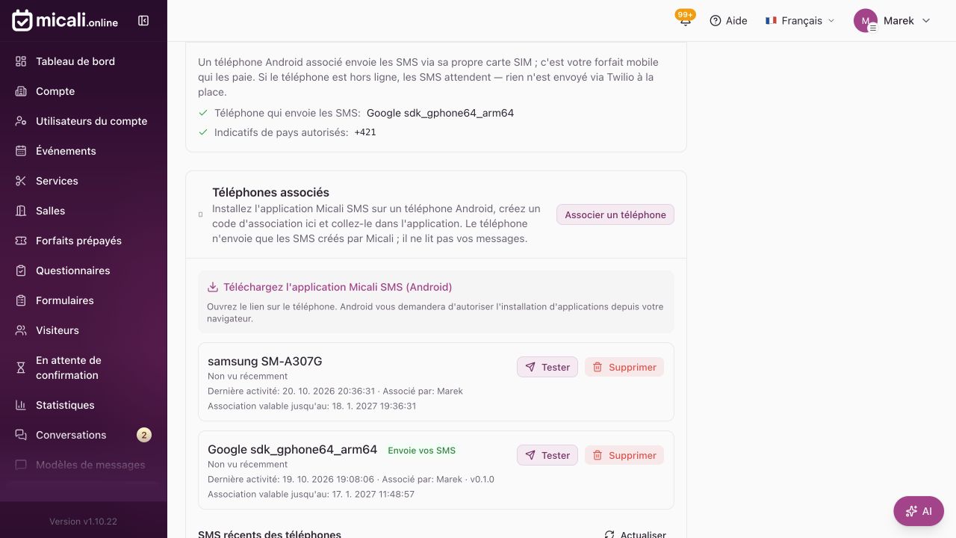This screenshot has width=956, height=538.
Task: Open Tableau de bord menu item
Action: tap(84, 61)
